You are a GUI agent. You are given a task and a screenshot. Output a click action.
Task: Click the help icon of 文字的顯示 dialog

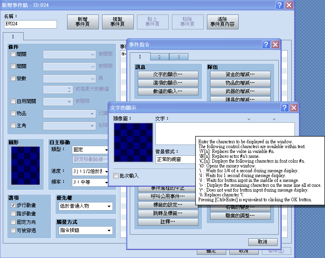click(x=284, y=107)
